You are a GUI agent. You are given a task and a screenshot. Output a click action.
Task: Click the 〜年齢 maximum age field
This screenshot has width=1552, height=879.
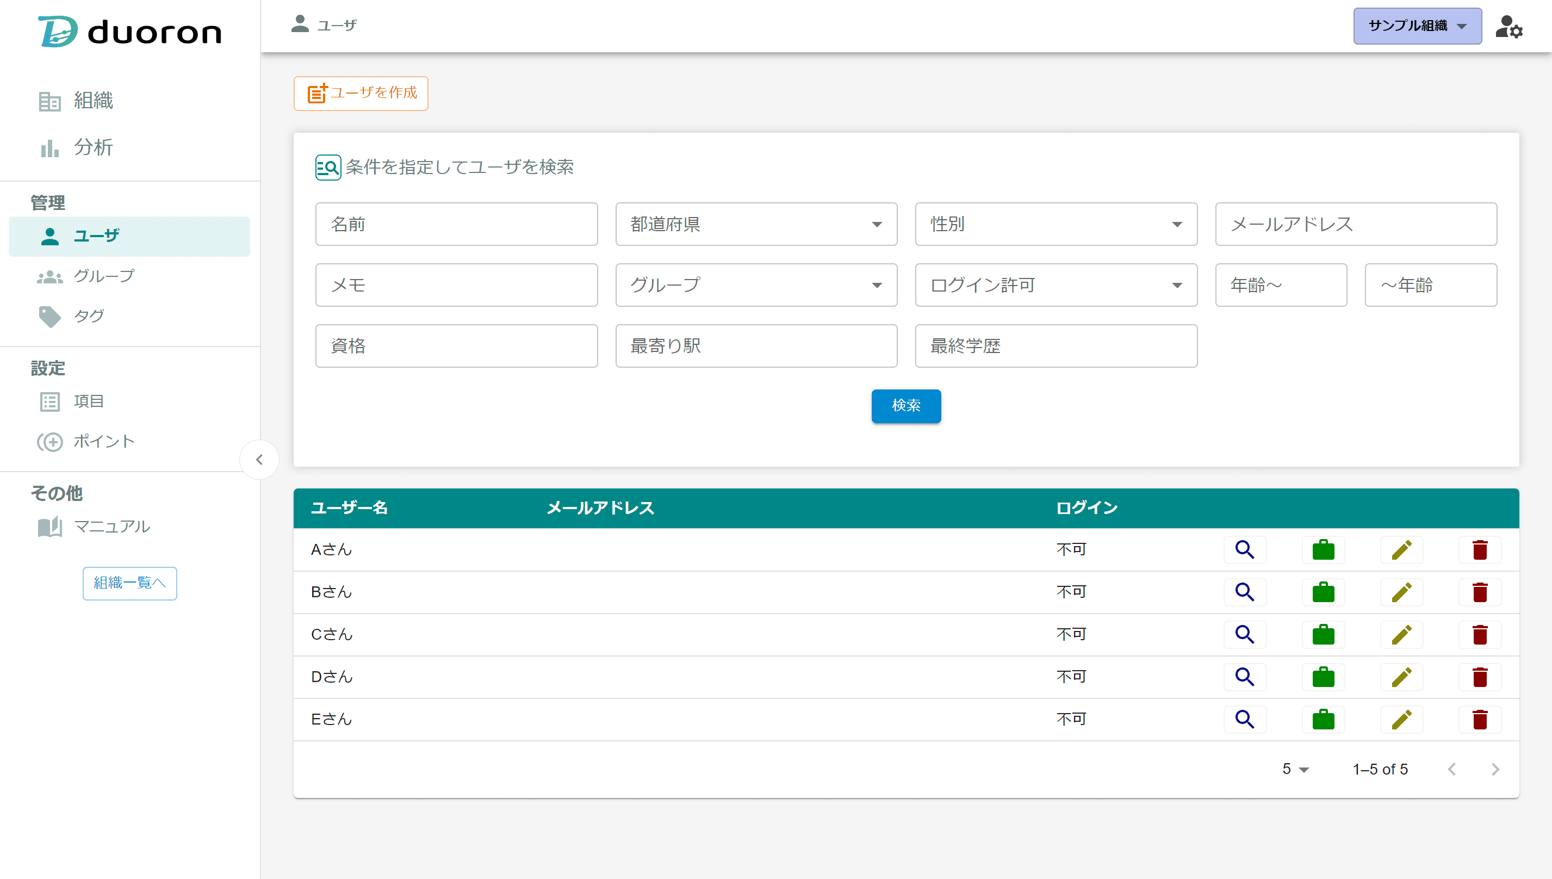pyautogui.click(x=1431, y=285)
